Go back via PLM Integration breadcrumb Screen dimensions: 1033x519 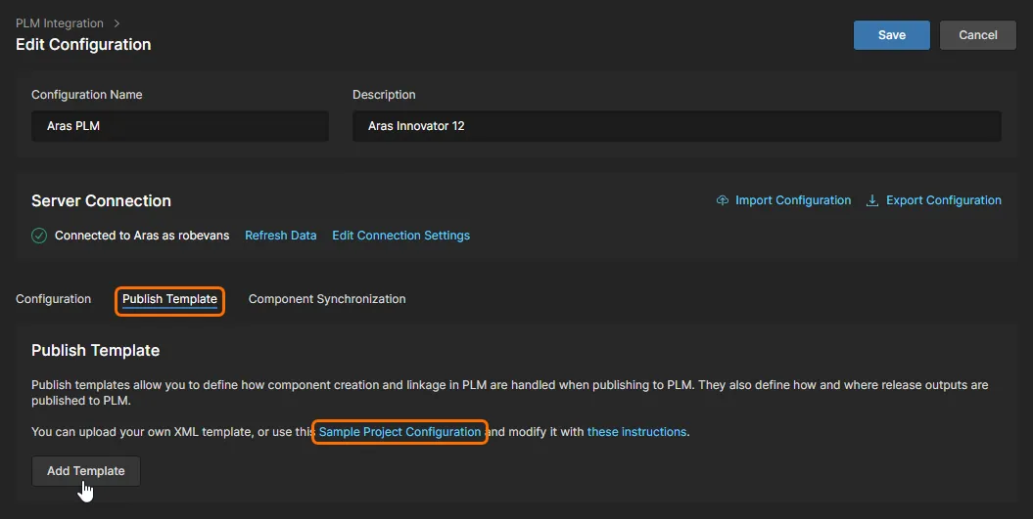60,22
